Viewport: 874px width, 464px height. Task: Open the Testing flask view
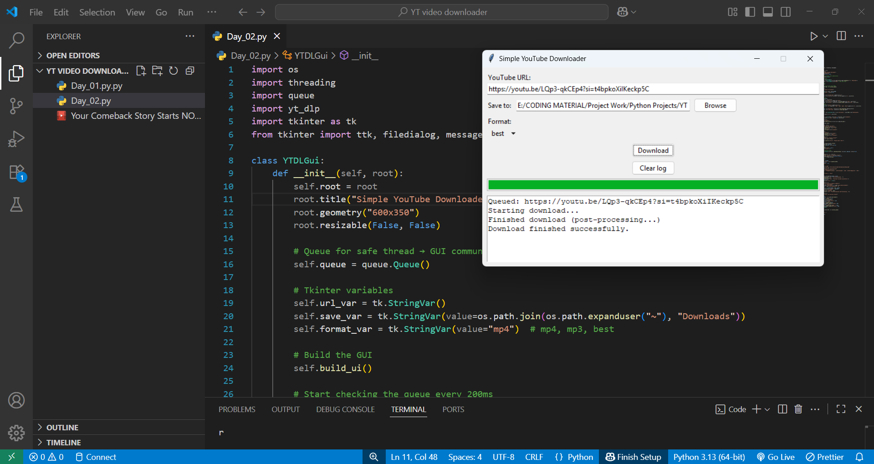[16, 205]
